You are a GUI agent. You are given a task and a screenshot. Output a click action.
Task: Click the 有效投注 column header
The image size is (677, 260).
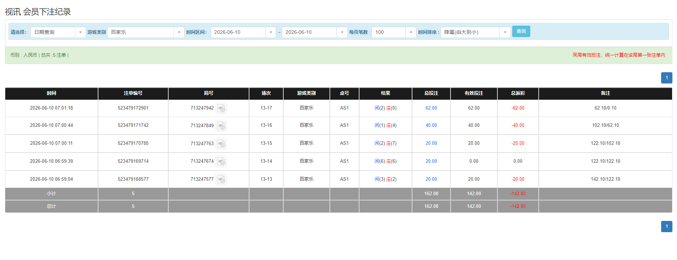tap(474, 93)
